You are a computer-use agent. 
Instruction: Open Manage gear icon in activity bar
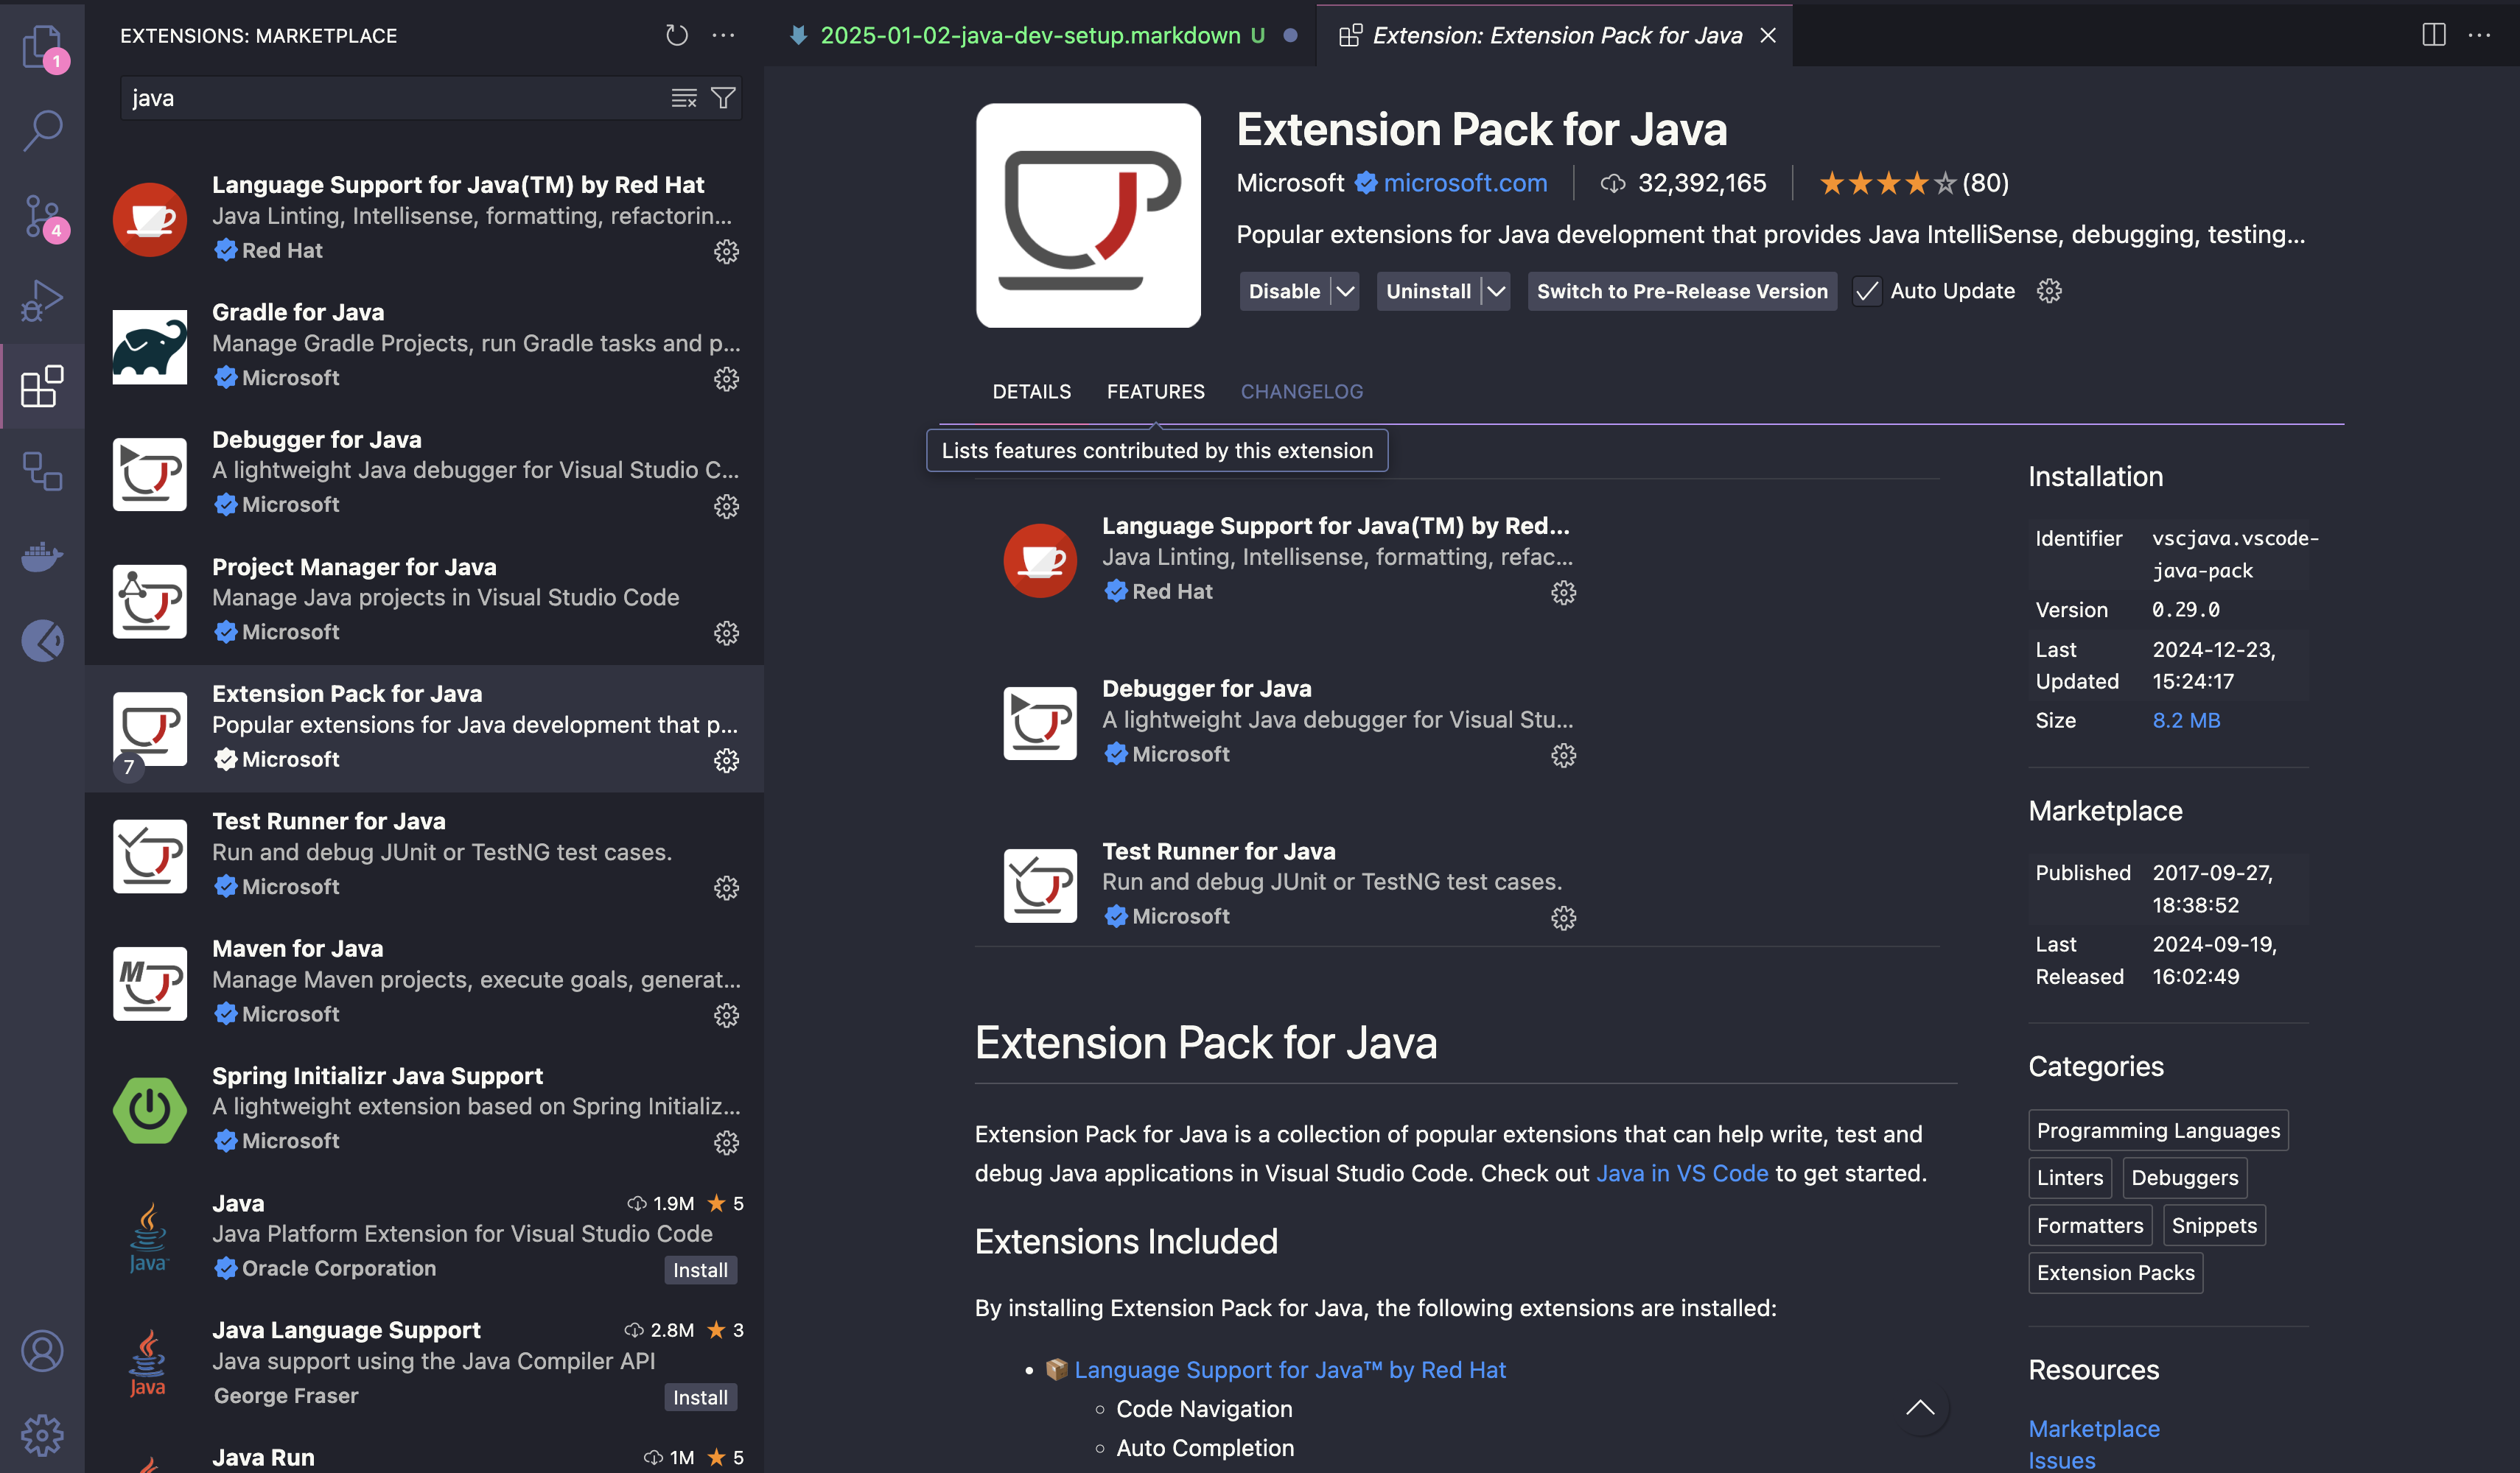[42, 1435]
